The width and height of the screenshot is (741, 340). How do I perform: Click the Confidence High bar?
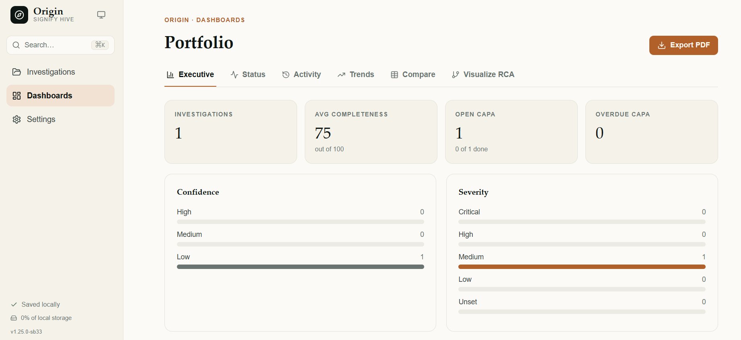pyautogui.click(x=300, y=222)
